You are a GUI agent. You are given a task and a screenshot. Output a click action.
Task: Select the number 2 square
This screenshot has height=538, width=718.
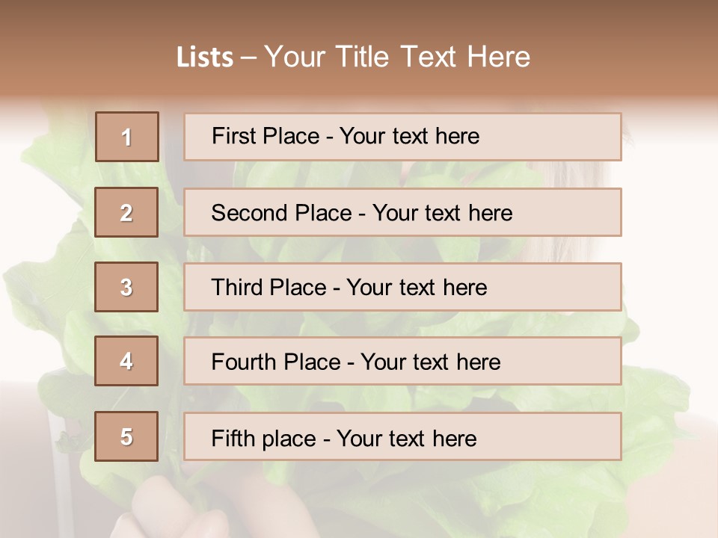pos(126,212)
